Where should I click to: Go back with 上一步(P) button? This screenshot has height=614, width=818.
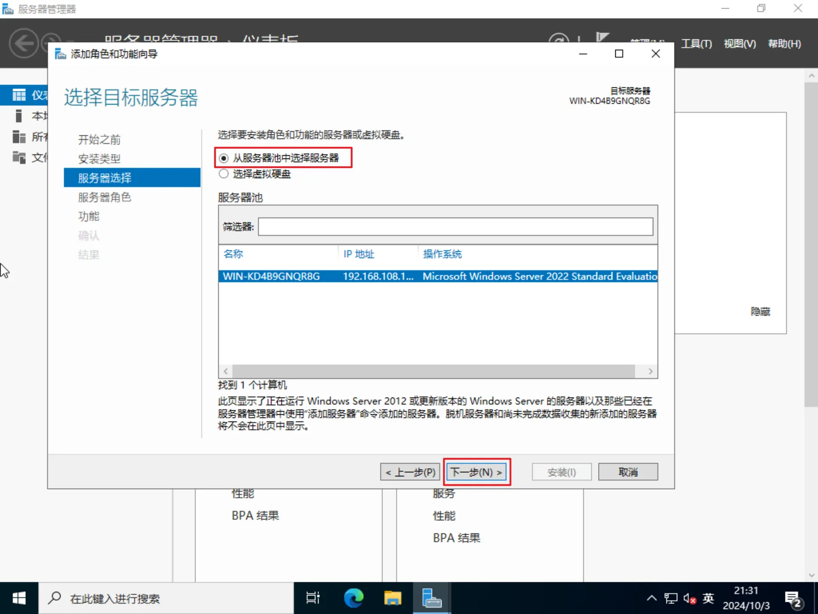[x=410, y=472]
